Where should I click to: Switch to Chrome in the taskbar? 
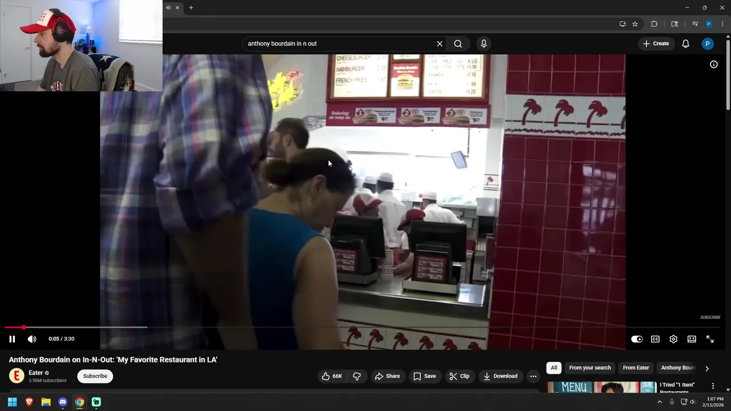(79, 402)
